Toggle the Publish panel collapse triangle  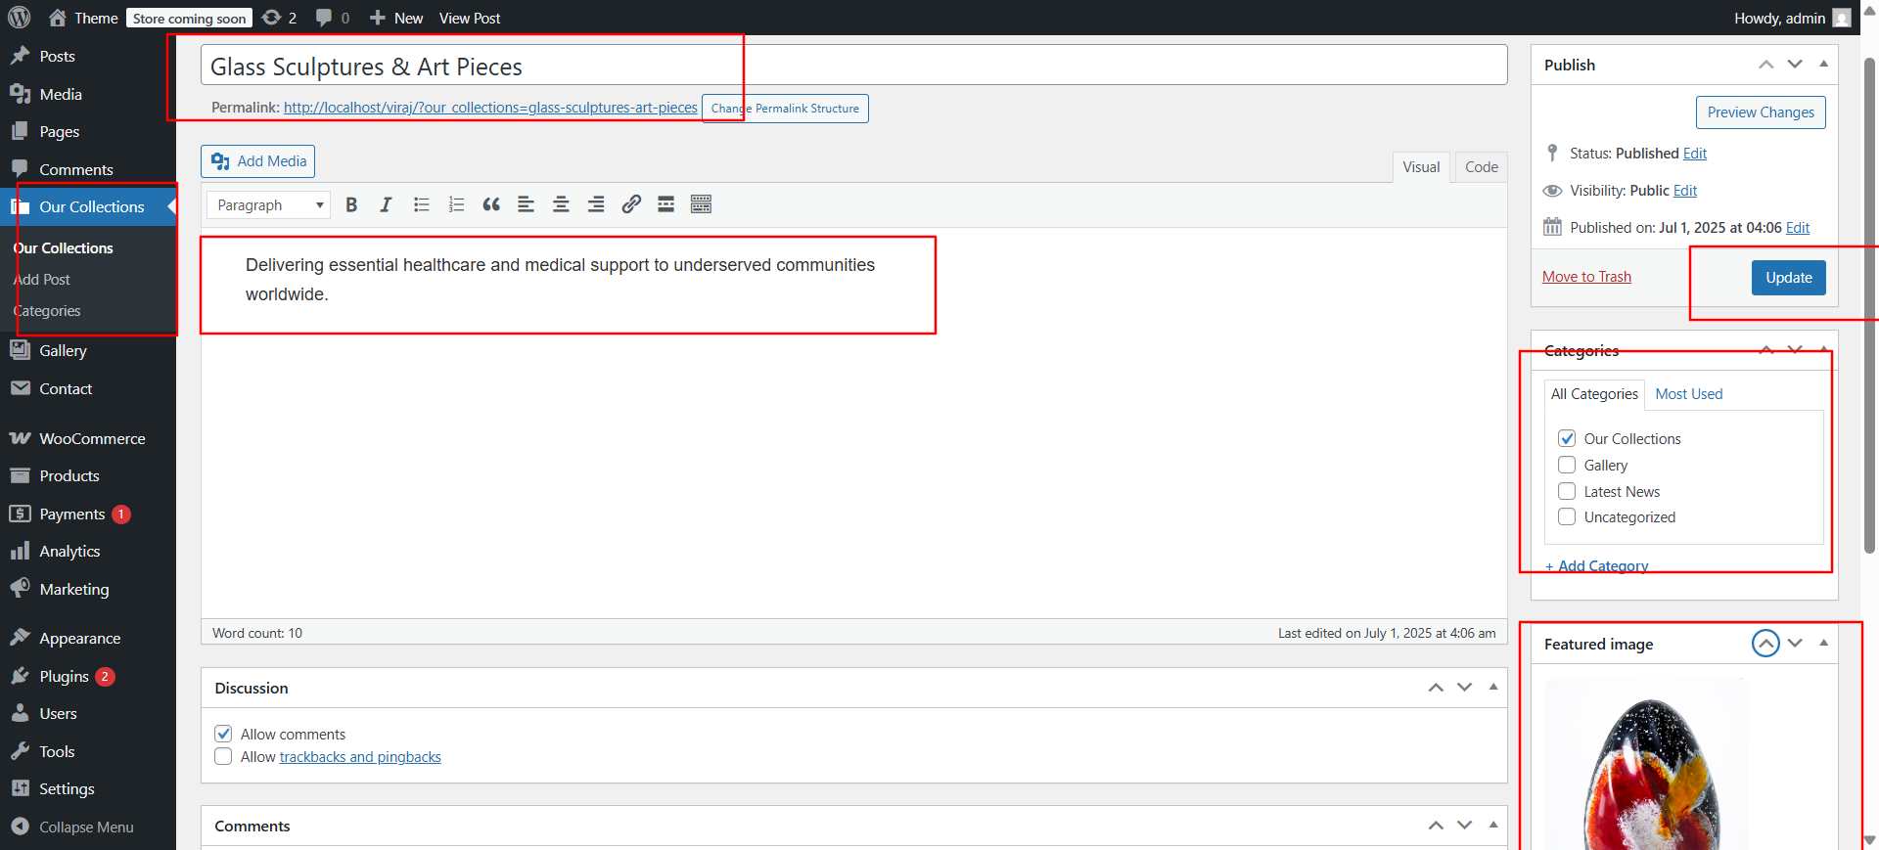[x=1823, y=64]
